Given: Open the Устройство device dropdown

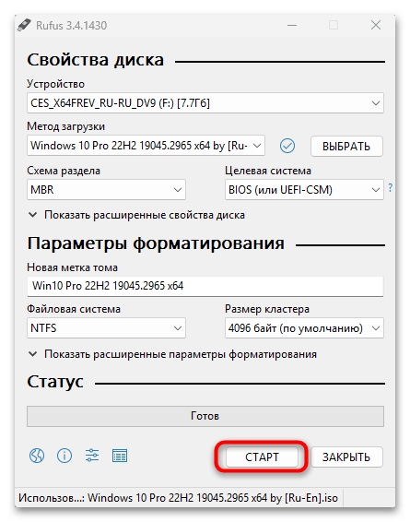Looking at the screenshot, I should [205, 103].
